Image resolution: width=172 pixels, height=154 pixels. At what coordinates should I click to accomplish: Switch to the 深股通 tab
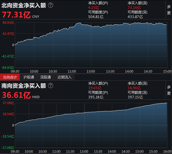pyautogui.click(x=46, y=77)
